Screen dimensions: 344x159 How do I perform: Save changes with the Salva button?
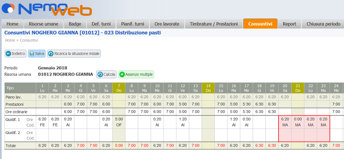[x=37, y=53]
